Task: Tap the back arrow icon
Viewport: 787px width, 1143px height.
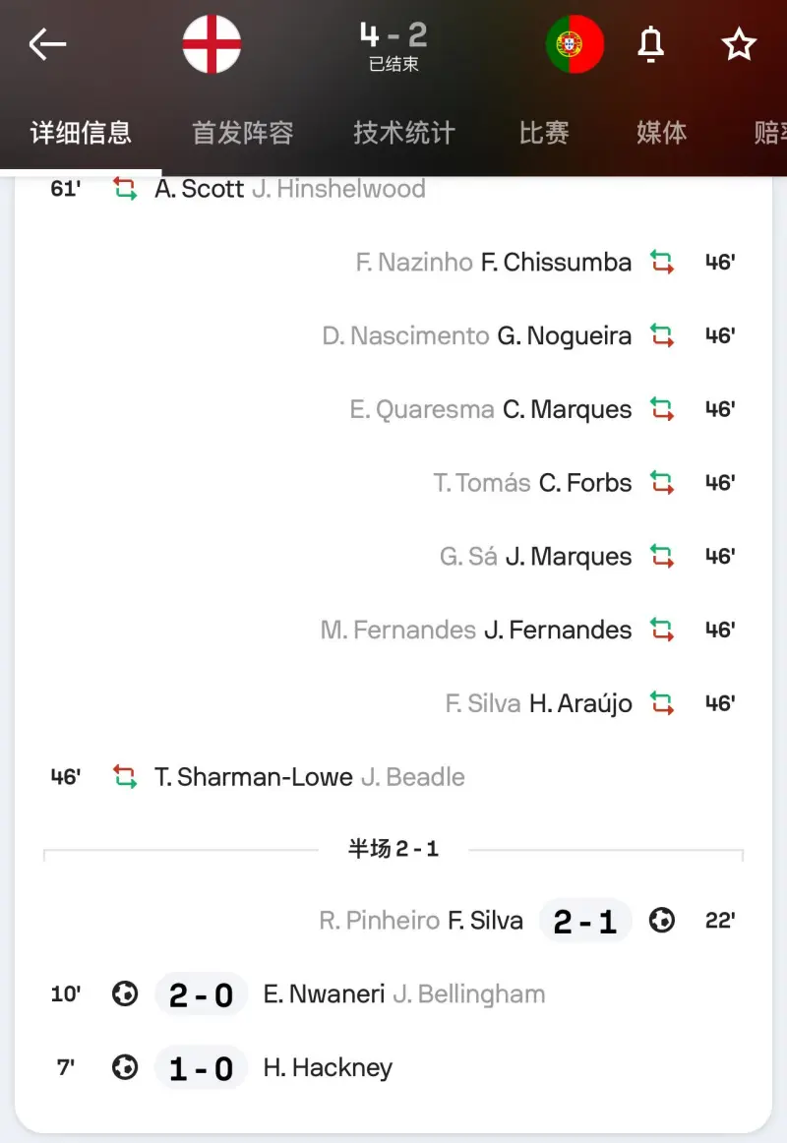Action: pyautogui.click(x=47, y=44)
